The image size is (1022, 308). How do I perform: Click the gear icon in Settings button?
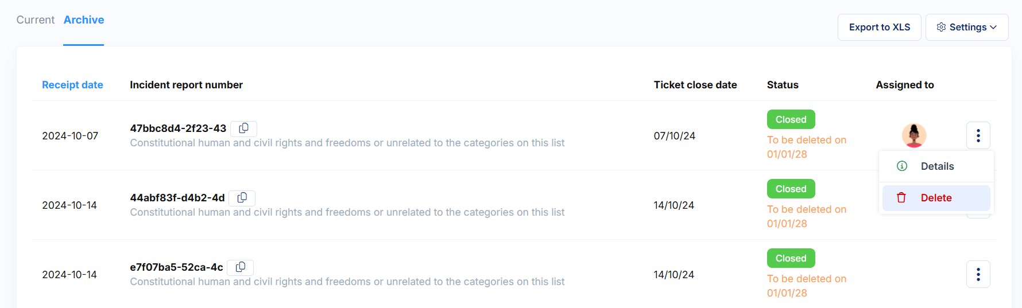[941, 27]
